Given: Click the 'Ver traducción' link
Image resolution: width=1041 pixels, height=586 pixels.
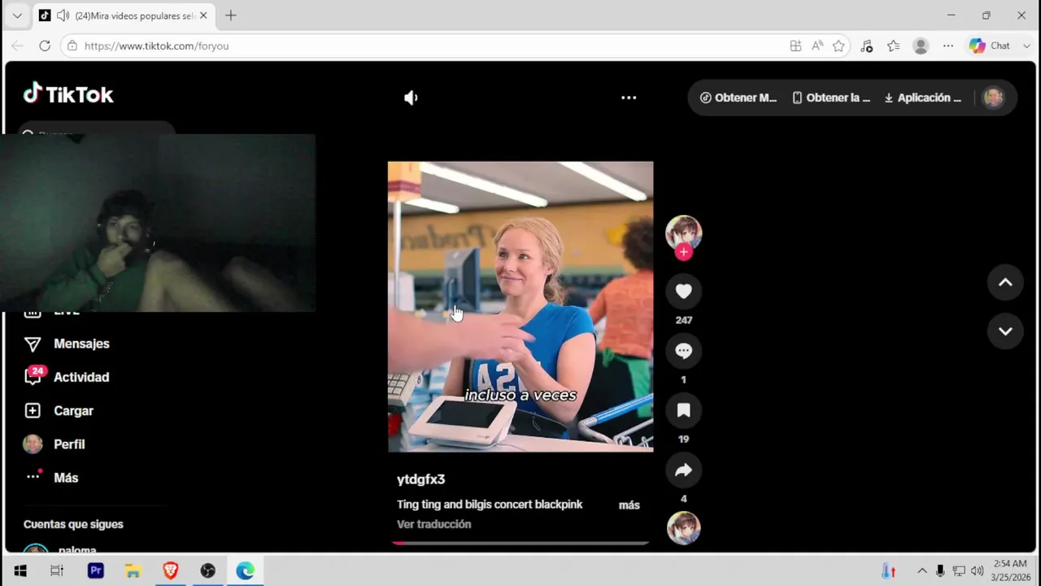Looking at the screenshot, I should [x=433, y=524].
